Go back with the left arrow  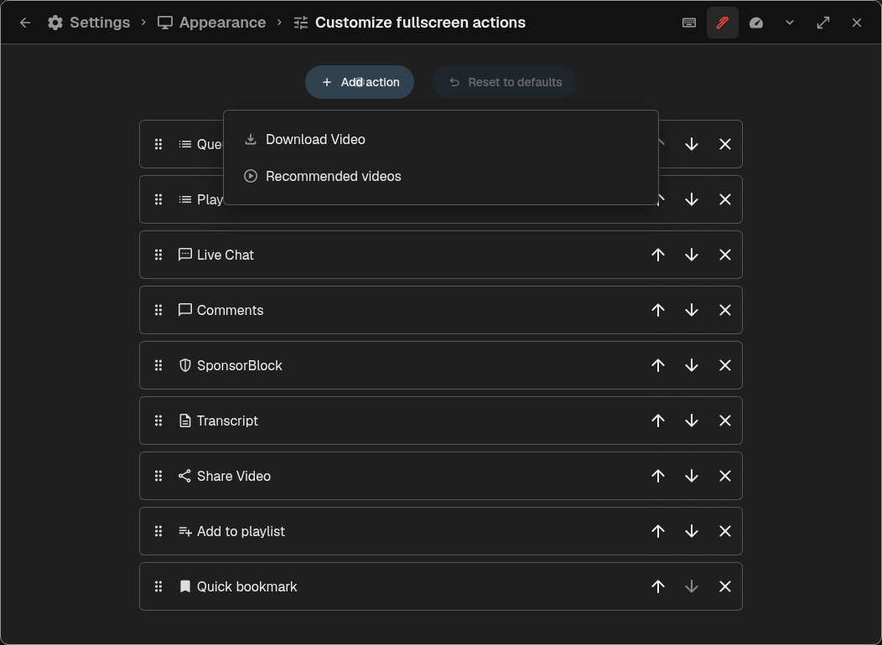[x=25, y=23]
